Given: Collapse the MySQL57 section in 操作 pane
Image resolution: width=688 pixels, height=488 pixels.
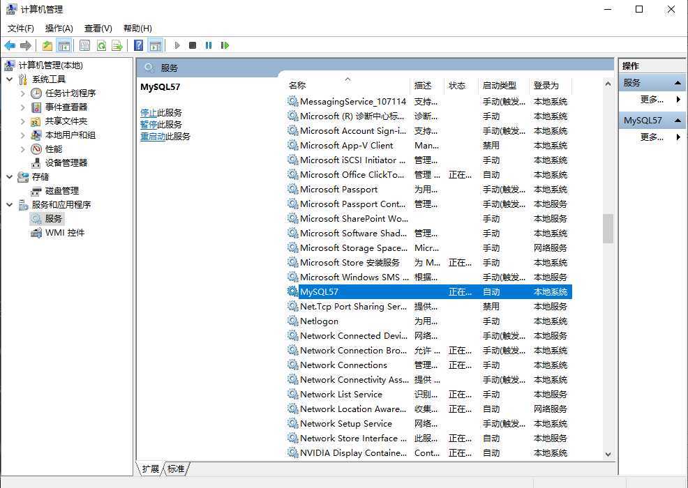Looking at the screenshot, I should pyautogui.click(x=678, y=121).
